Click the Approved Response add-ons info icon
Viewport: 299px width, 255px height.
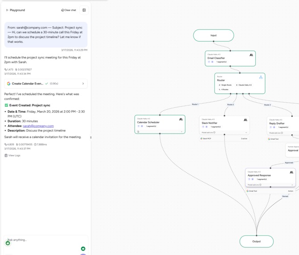[260, 185]
